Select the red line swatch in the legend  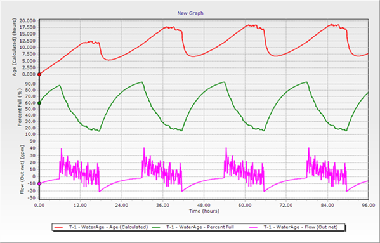[59, 227]
